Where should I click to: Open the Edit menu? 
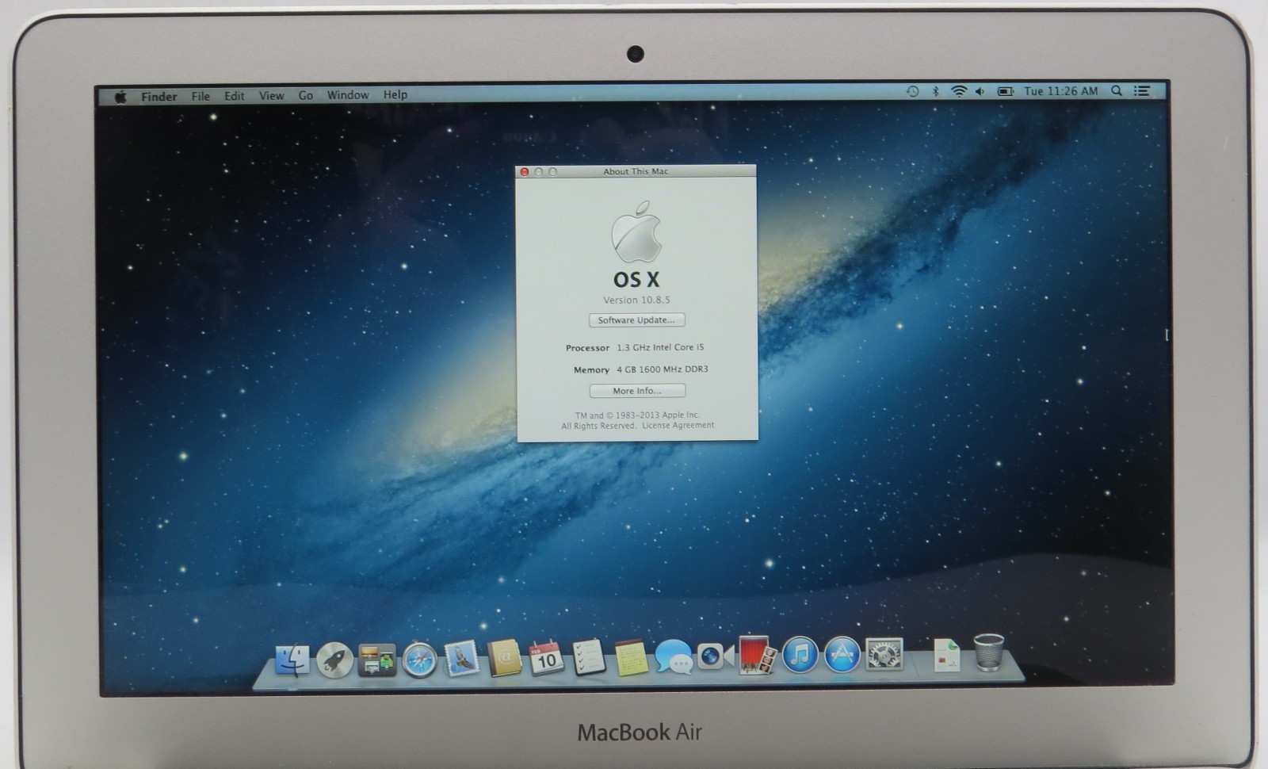pyautogui.click(x=234, y=96)
